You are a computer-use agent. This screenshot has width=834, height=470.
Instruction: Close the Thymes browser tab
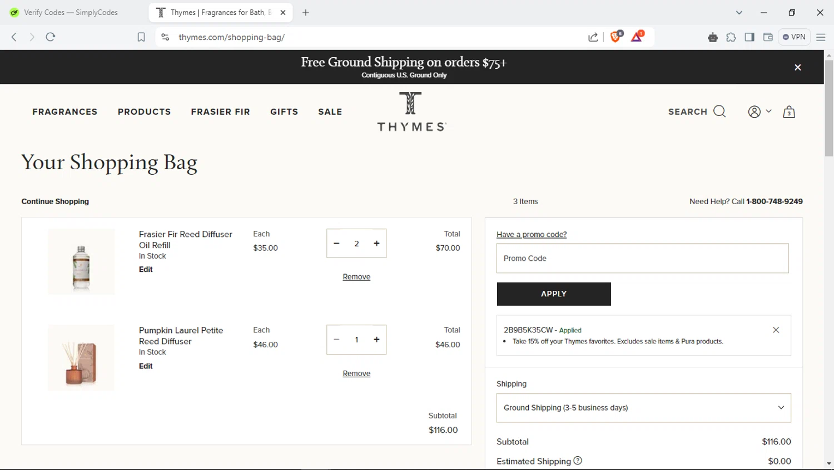[x=283, y=12]
